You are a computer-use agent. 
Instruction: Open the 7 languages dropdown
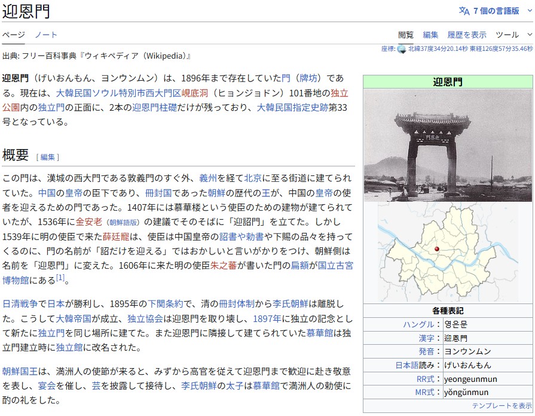tap(496, 11)
